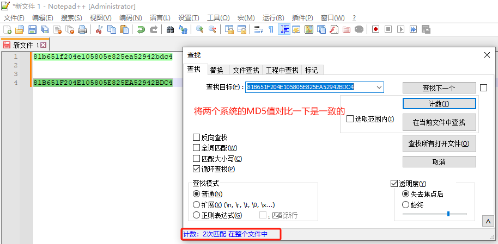Switch to the 文件查找 tab
The width and height of the screenshot is (498, 244).
coord(246,70)
